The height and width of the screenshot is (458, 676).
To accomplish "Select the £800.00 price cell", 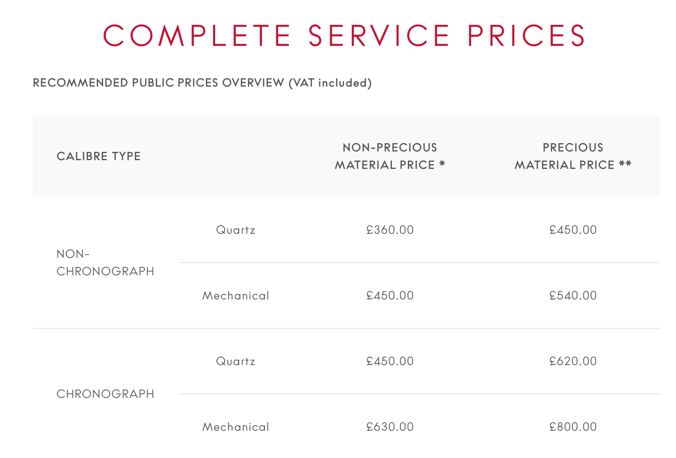I will [573, 427].
